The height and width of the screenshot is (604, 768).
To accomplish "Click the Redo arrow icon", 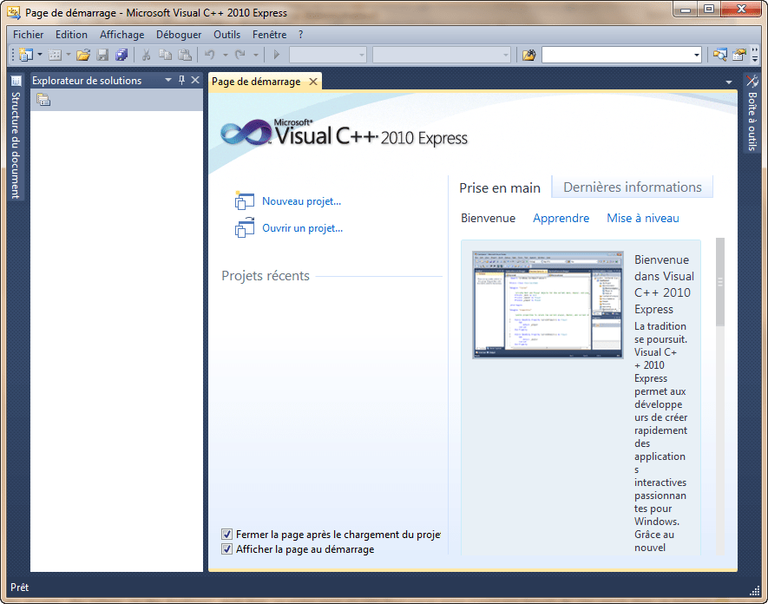I will tap(240, 55).
